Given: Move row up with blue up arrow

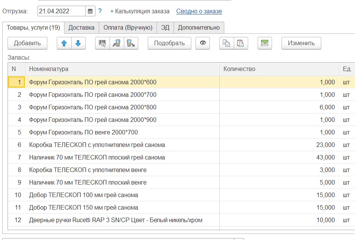Looking at the screenshot, I should coord(64,43).
